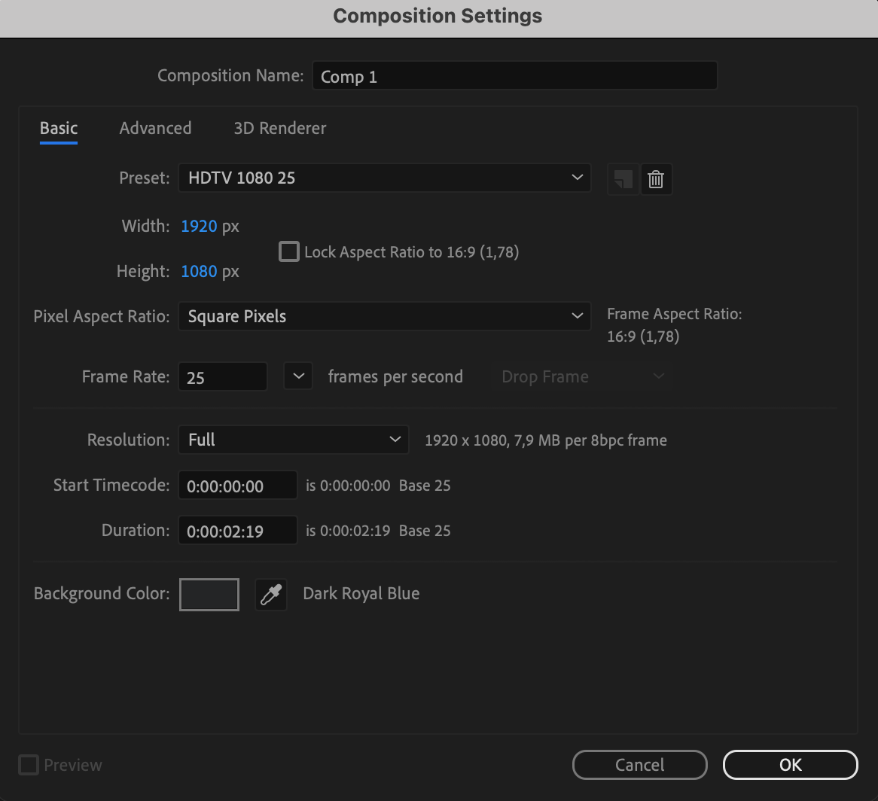Click the Duration timecode field
This screenshot has width=878, height=801.
(x=238, y=531)
